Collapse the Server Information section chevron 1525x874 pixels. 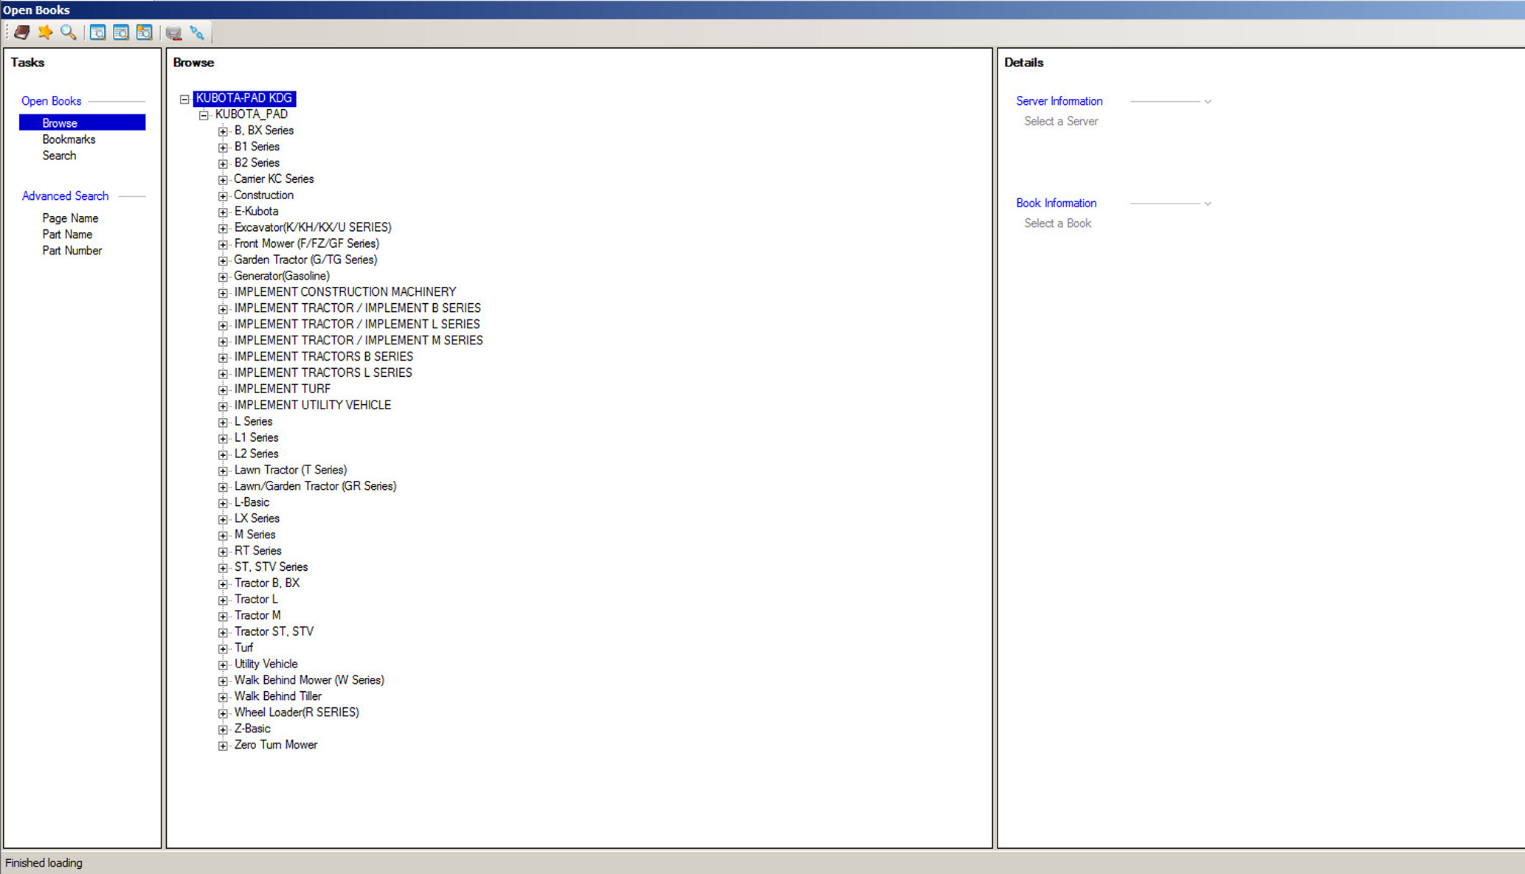pyautogui.click(x=1208, y=102)
